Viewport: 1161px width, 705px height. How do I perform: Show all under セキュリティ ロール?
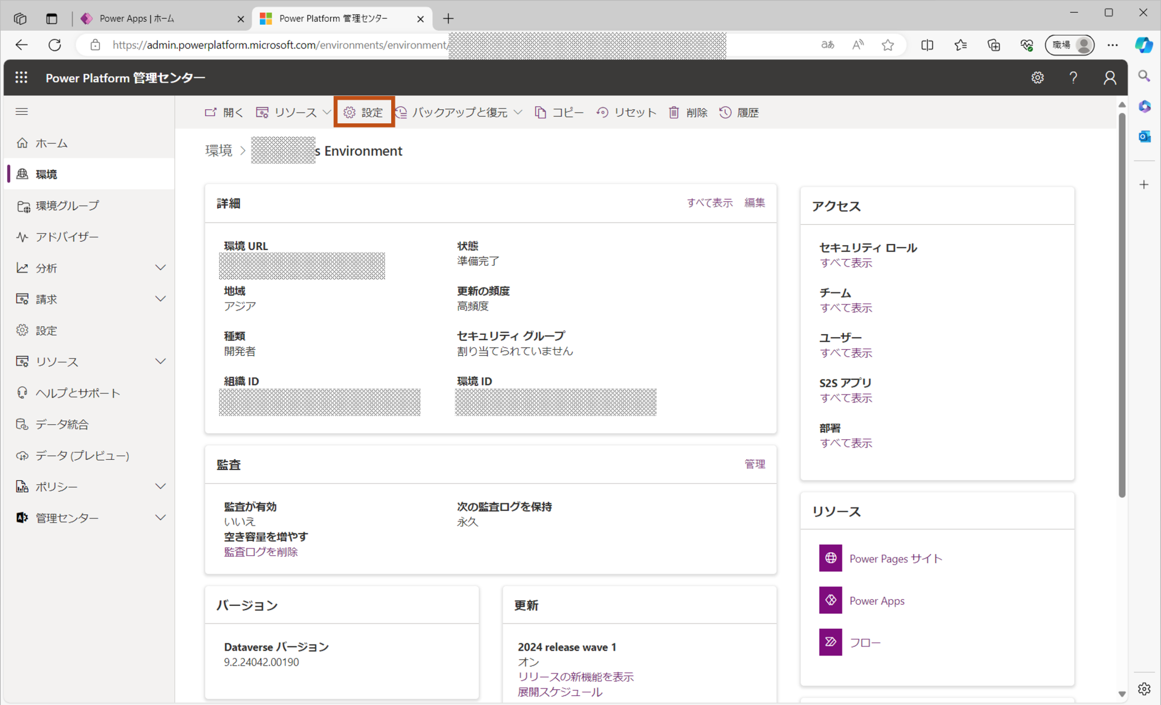click(x=846, y=263)
